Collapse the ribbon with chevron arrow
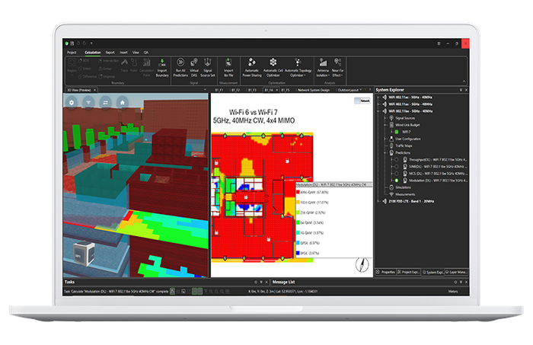This screenshot has height=345, width=533. (464, 81)
